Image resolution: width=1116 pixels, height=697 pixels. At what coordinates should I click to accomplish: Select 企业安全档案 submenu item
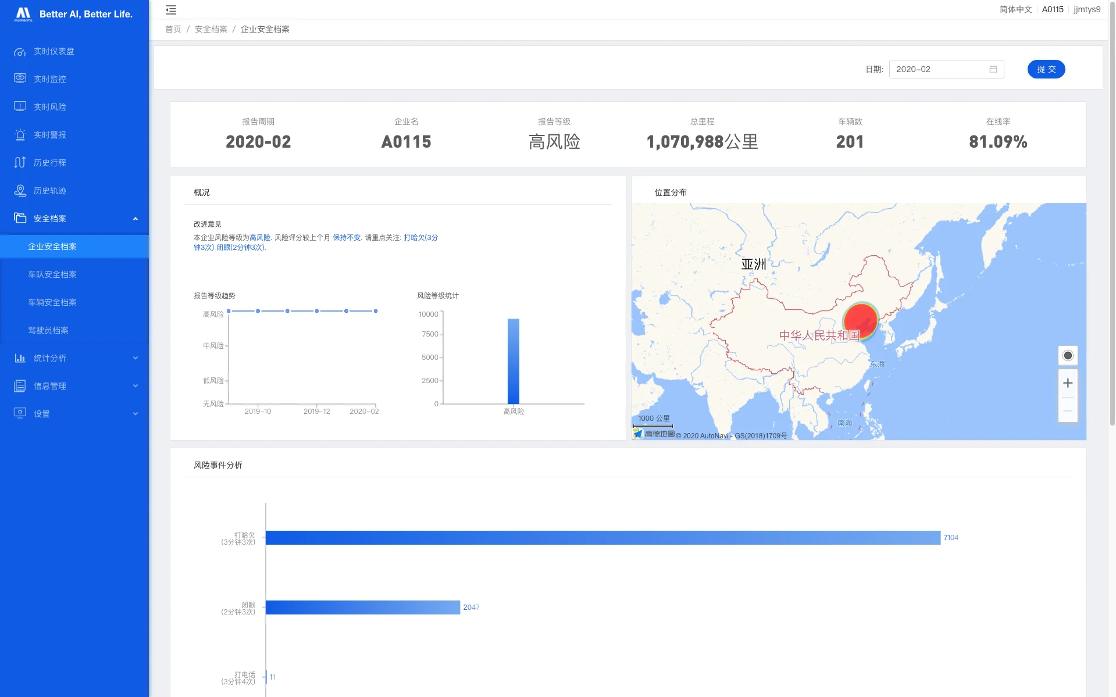point(74,246)
